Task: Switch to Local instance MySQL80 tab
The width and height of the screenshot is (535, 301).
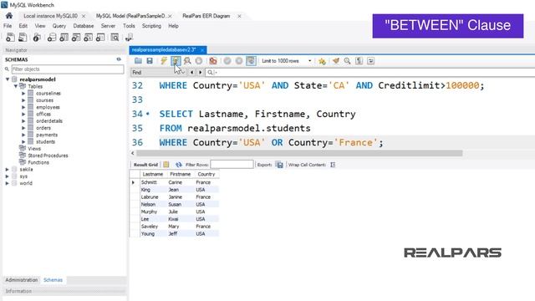Action: [x=50, y=16]
